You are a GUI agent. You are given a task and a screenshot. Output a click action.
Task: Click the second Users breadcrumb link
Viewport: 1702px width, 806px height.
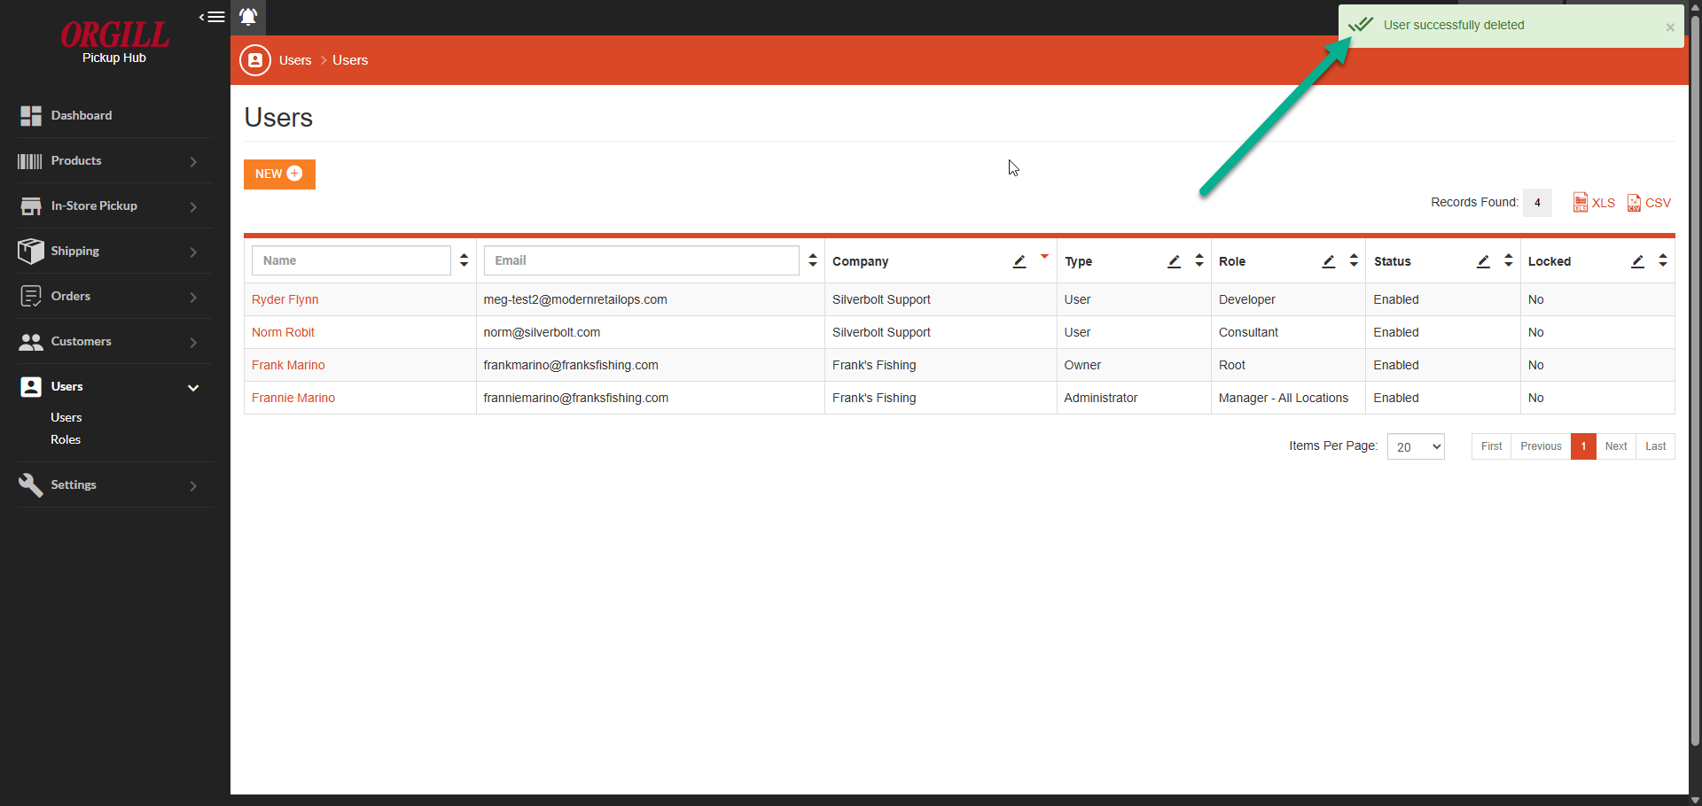coord(350,60)
